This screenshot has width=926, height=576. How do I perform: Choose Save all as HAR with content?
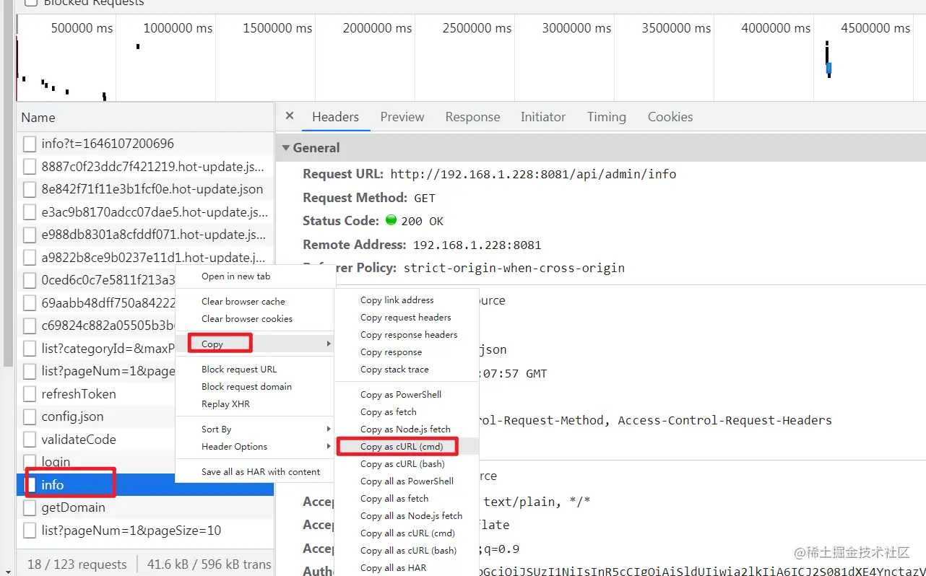coord(255,472)
